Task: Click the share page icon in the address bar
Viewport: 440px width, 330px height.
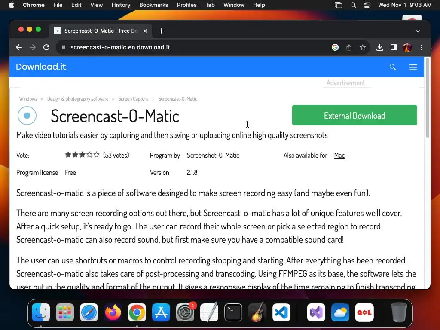Action: [x=349, y=47]
